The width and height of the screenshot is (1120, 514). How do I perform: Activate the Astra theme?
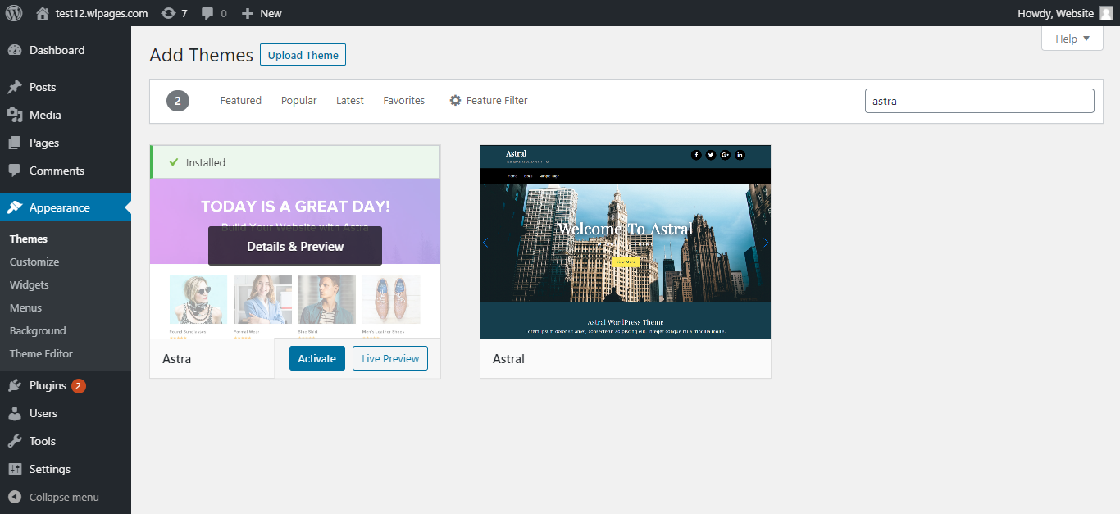(317, 358)
